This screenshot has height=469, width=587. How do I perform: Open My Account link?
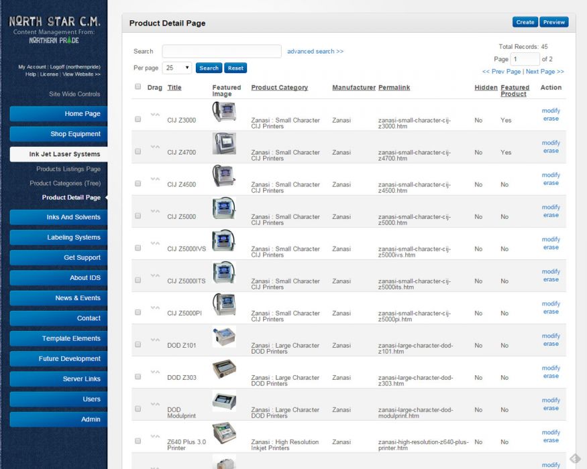point(32,67)
